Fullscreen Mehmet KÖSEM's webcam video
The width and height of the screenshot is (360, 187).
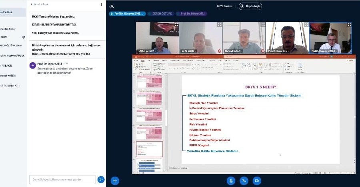tap(263, 24)
